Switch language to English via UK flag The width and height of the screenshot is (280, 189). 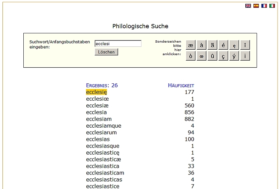click(x=248, y=6)
